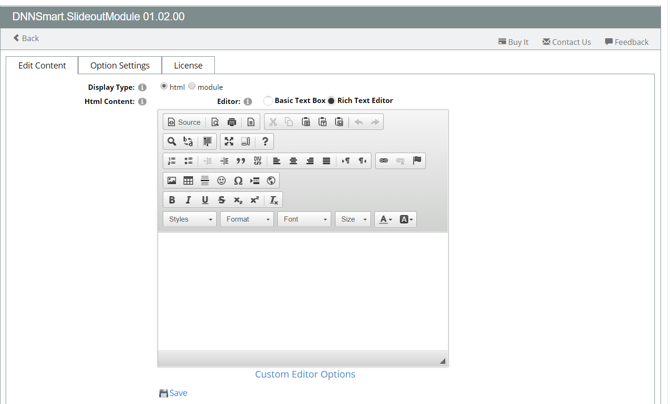Click the Increase Indent icon
Image resolution: width=670 pixels, height=404 pixels.
coord(224,161)
